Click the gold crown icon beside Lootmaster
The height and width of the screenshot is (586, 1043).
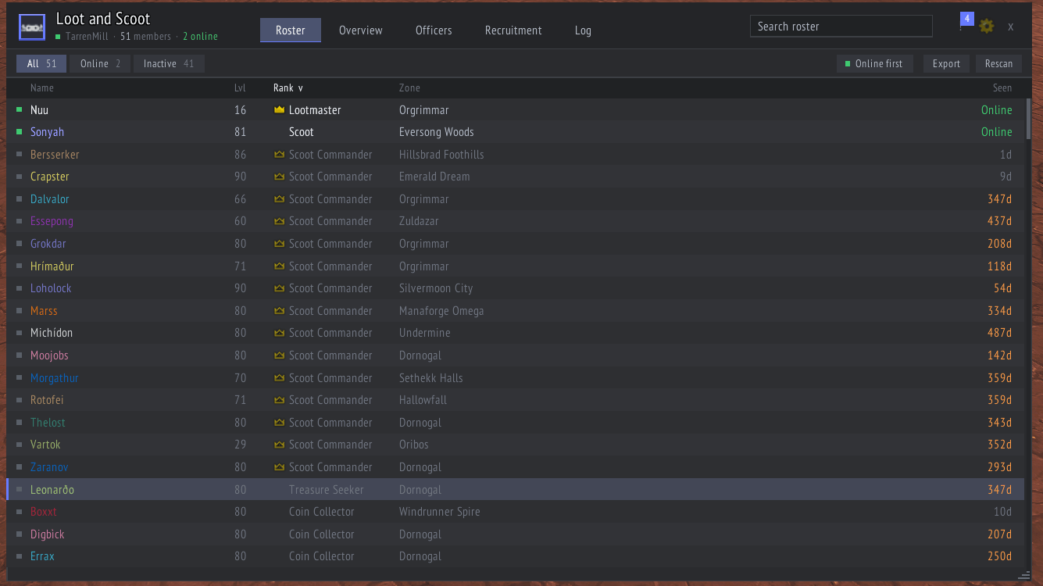(279, 110)
